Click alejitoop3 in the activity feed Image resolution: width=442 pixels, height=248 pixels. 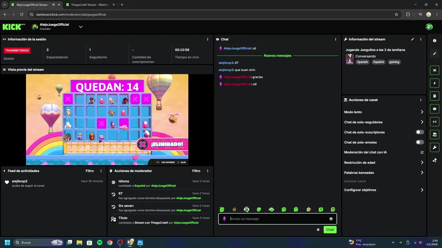tap(20, 181)
